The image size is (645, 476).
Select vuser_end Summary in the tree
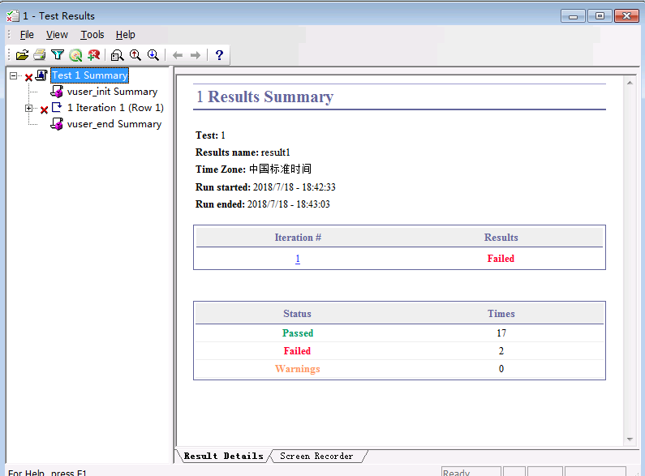pos(114,124)
